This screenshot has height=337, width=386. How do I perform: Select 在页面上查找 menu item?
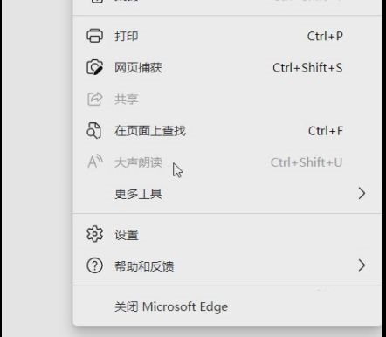point(227,131)
